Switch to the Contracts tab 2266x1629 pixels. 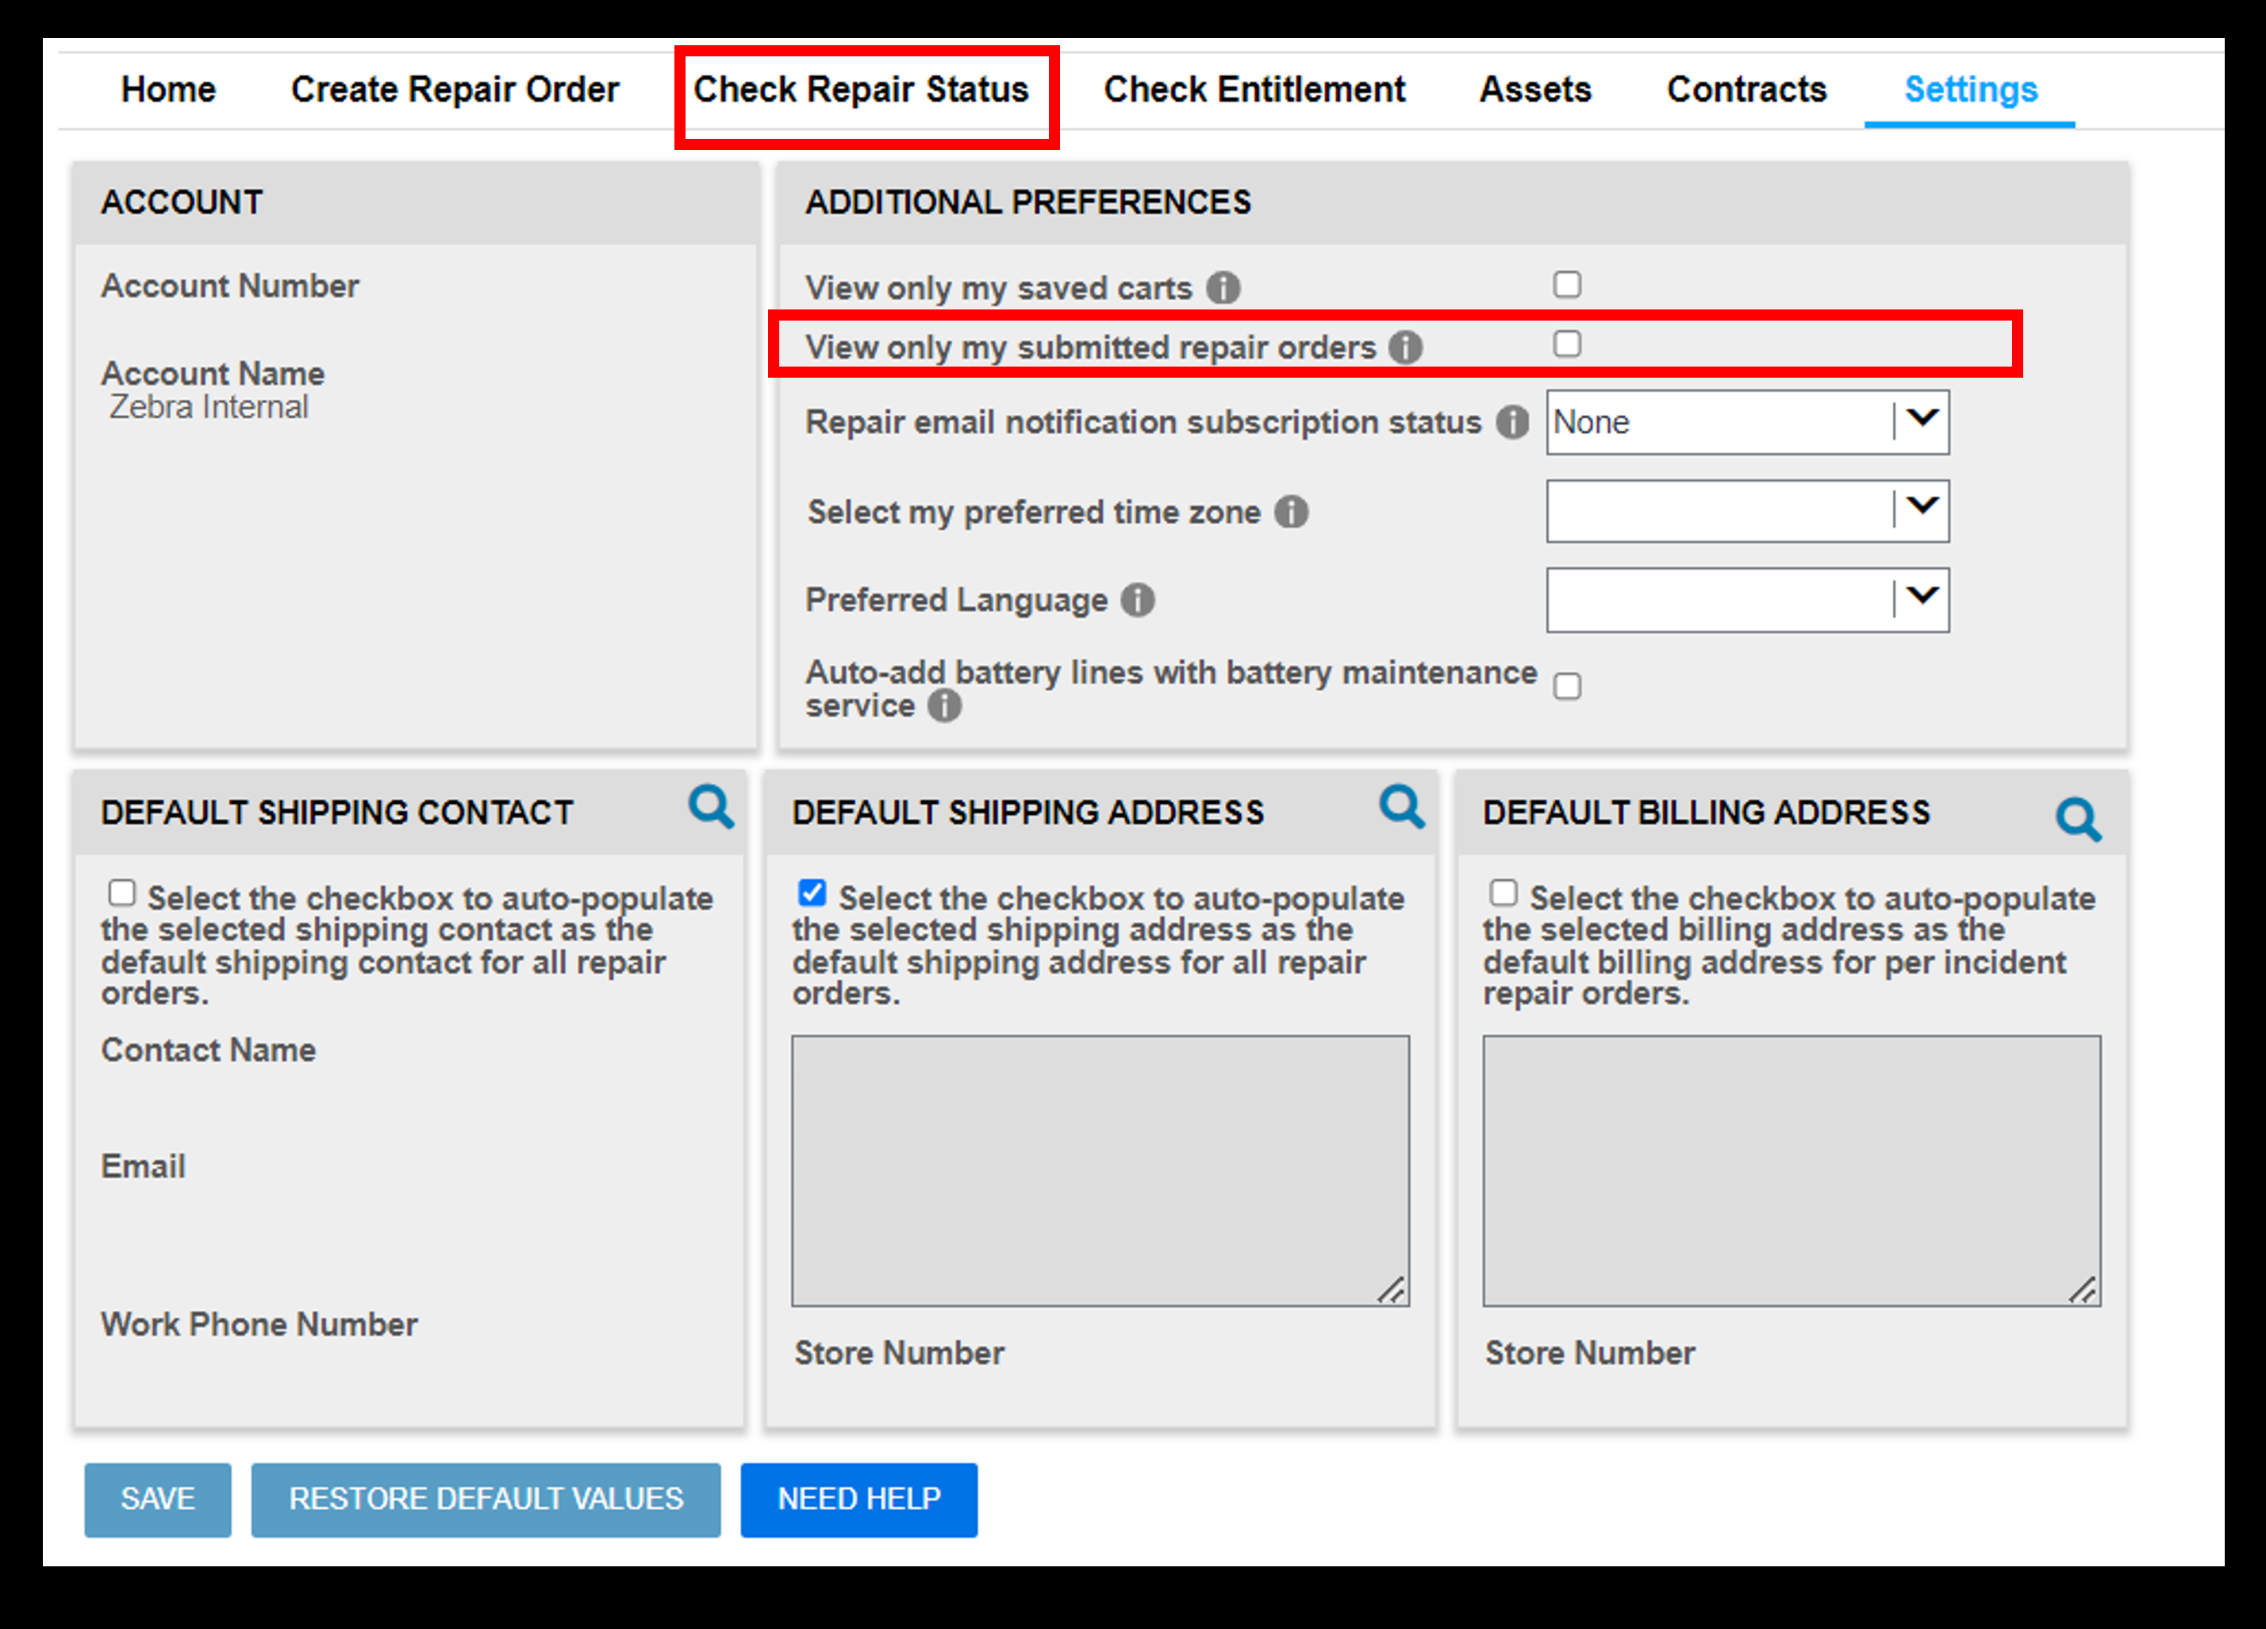tap(1746, 89)
